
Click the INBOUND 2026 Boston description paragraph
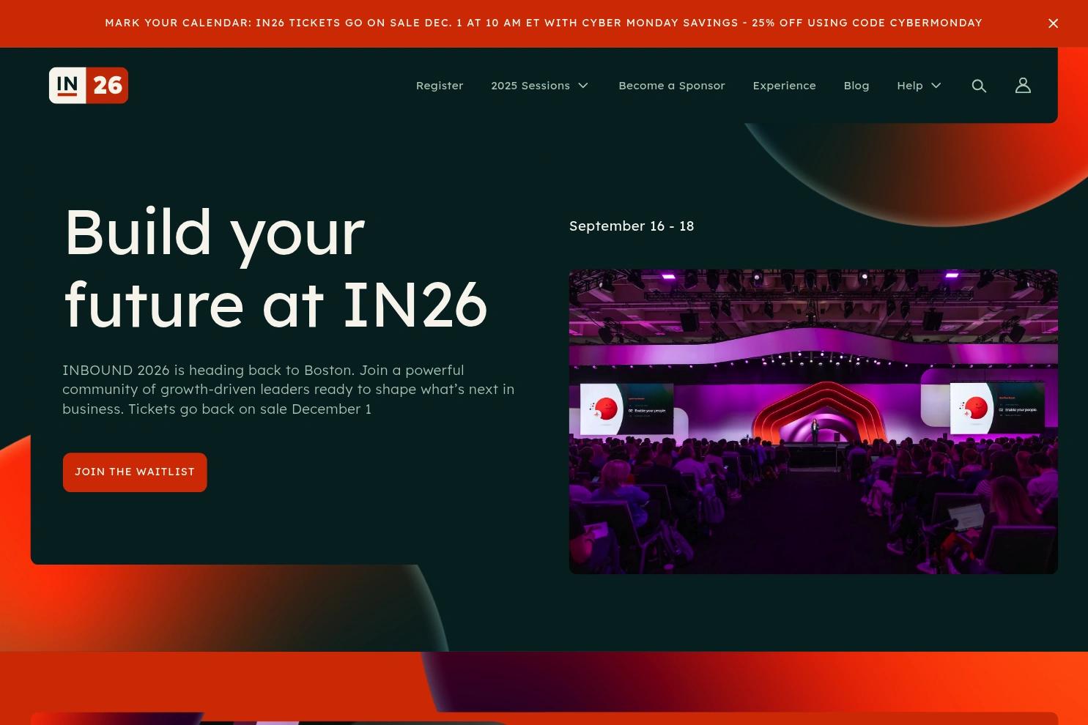[x=289, y=390]
